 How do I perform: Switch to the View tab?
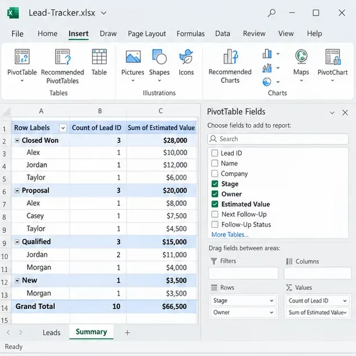click(286, 34)
